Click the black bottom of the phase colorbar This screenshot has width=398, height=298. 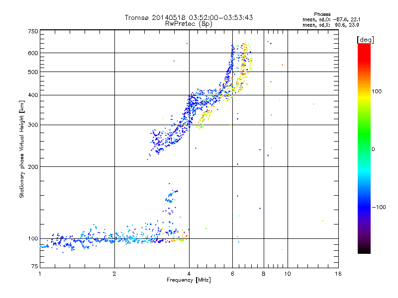pyautogui.click(x=364, y=251)
